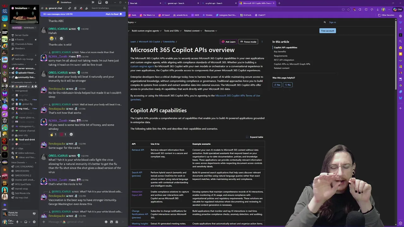Click Sign in link
This screenshot has width=404, height=227.
point(332,22)
